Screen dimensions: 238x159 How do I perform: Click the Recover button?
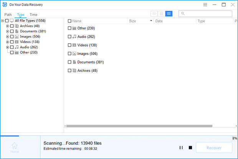click(214, 147)
